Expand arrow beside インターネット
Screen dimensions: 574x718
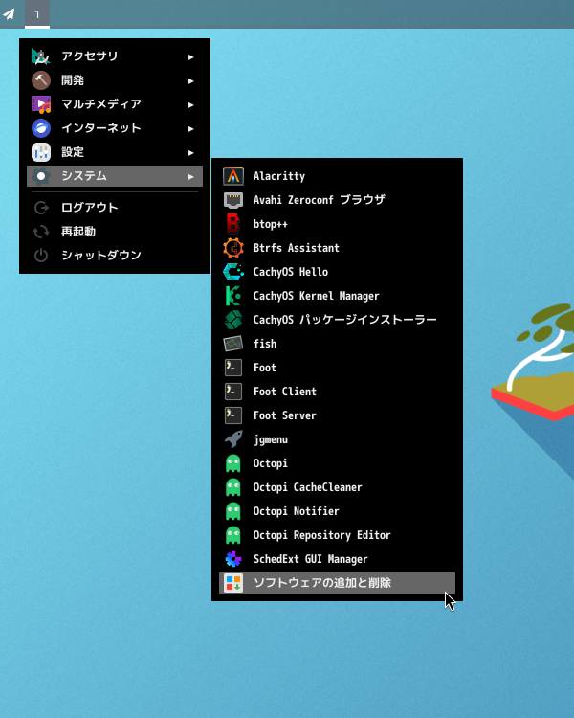[x=191, y=129]
